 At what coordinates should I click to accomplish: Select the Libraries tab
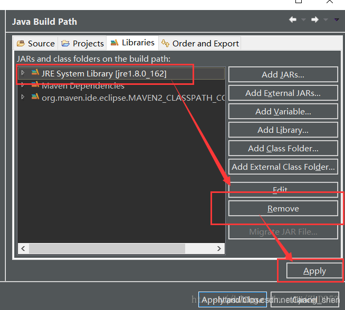click(132, 43)
